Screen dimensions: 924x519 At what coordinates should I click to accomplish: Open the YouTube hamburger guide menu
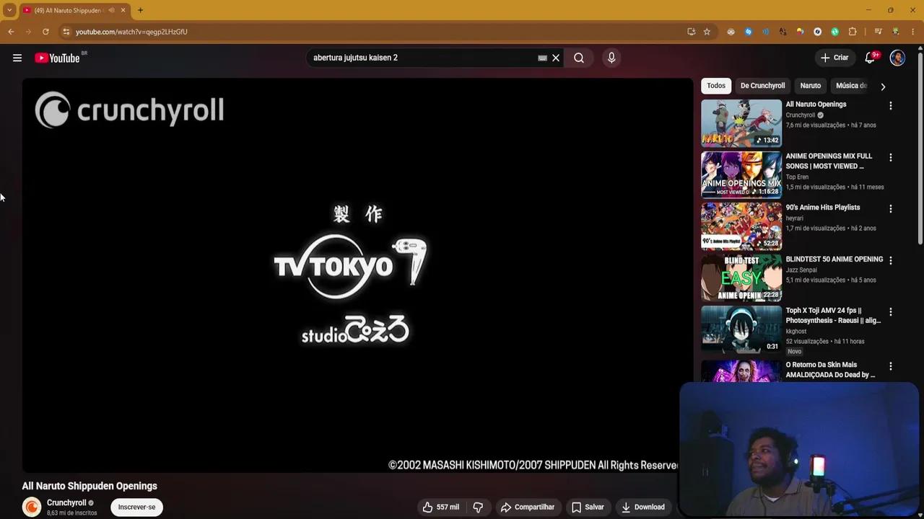click(x=17, y=58)
